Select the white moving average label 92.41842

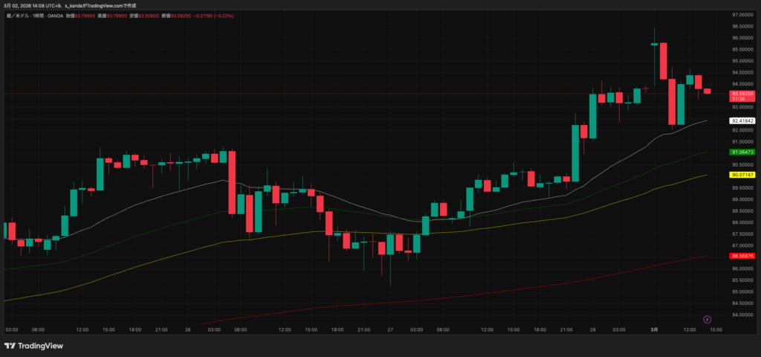(x=742, y=120)
